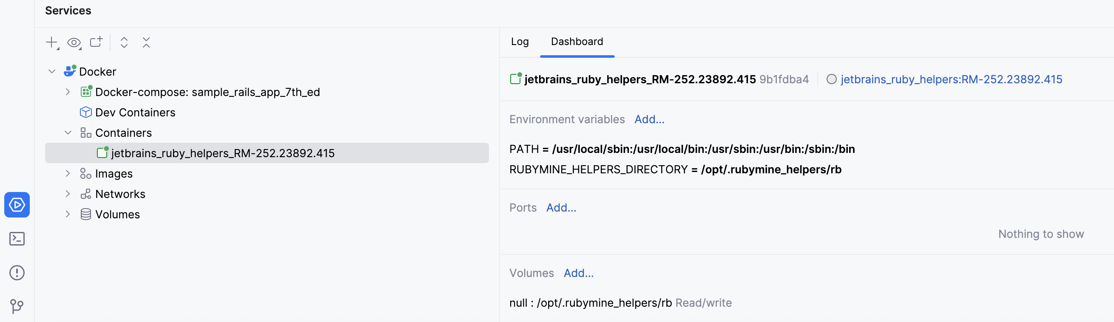Expand Docker-compose sample_rails_app_7th_ed node
The width and height of the screenshot is (1114, 322).
coord(68,92)
